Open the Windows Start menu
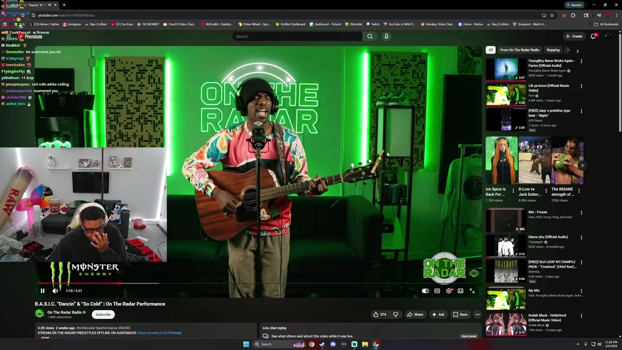Viewport: 622px width, 350px height. [x=246, y=344]
